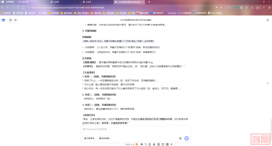Open a new browser tab

click(149, 2)
